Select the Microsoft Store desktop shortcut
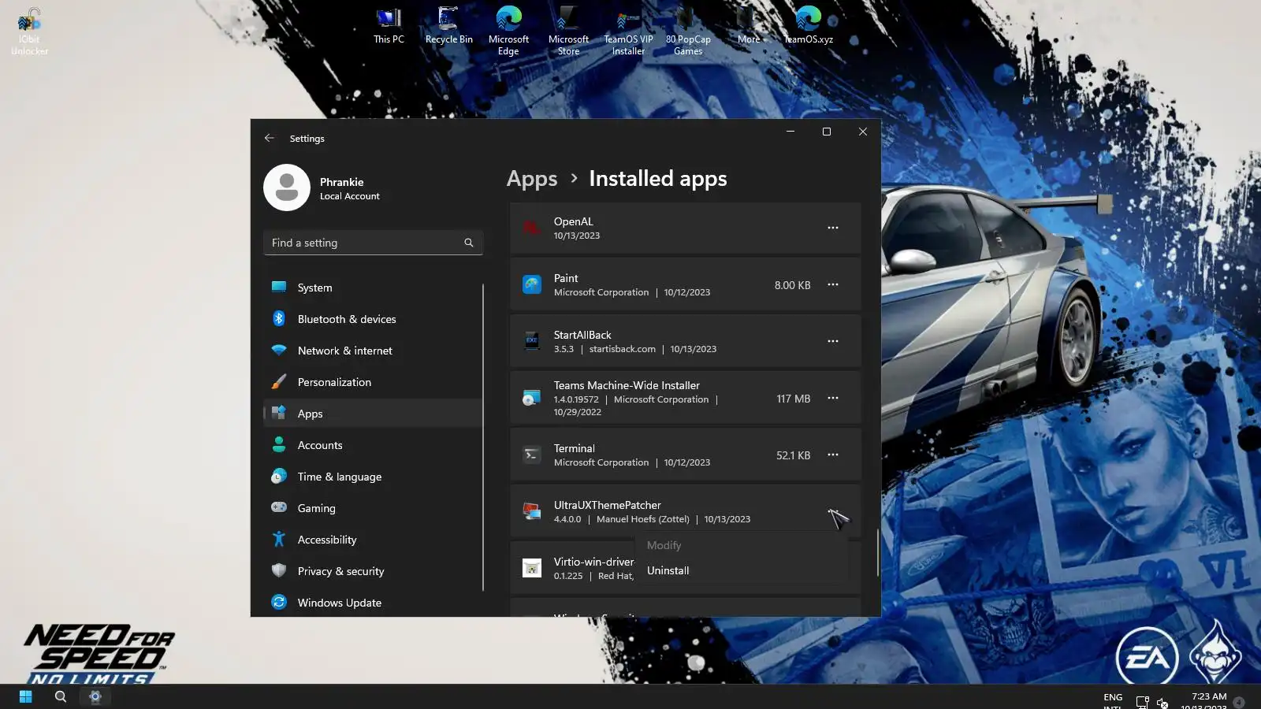Image resolution: width=1261 pixels, height=709 pixels. (568, 32)
